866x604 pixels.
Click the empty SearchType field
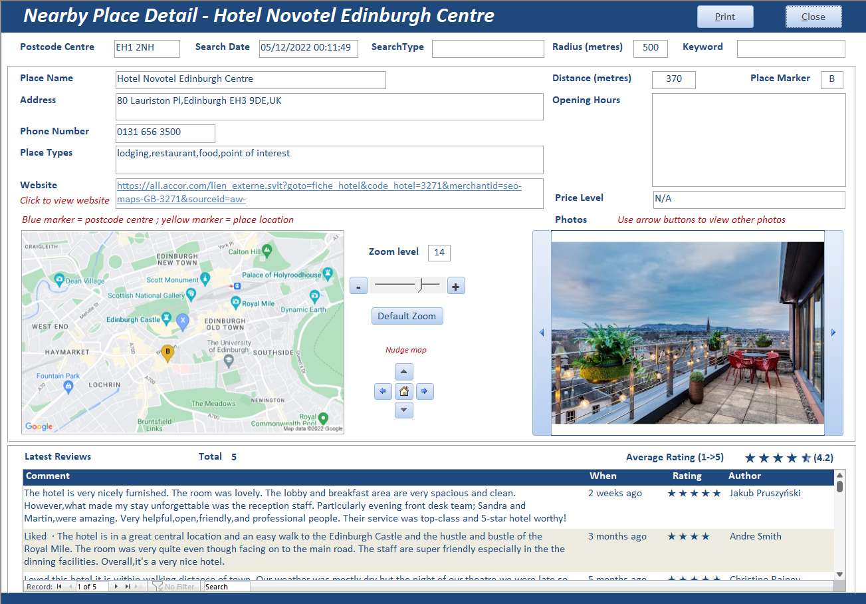point(488,49)
